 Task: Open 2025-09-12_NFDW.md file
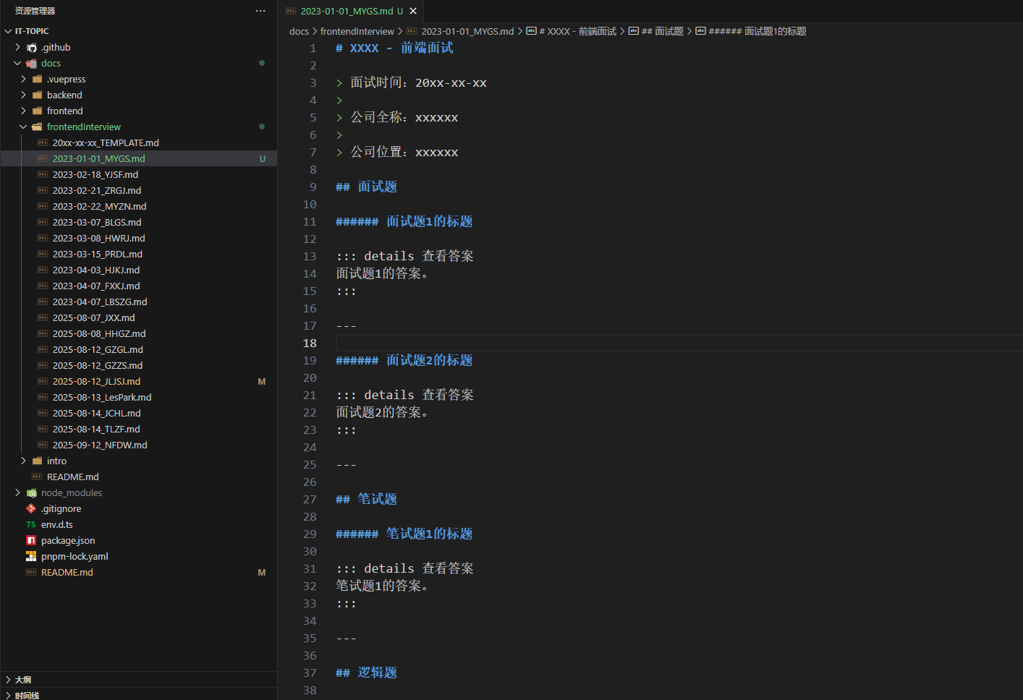click(x=100, y=445)
